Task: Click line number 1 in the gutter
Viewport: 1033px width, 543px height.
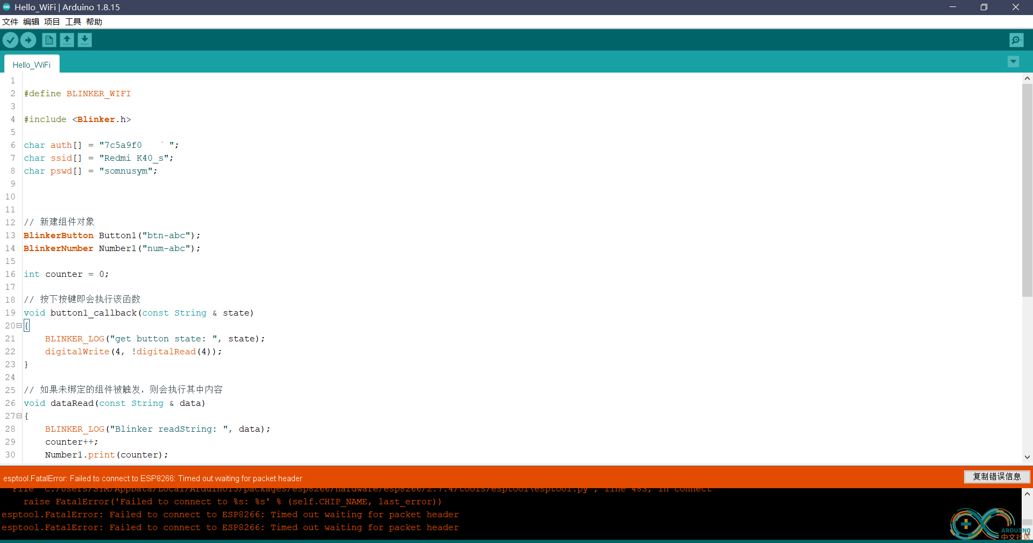Action: [x=13, y=81]
